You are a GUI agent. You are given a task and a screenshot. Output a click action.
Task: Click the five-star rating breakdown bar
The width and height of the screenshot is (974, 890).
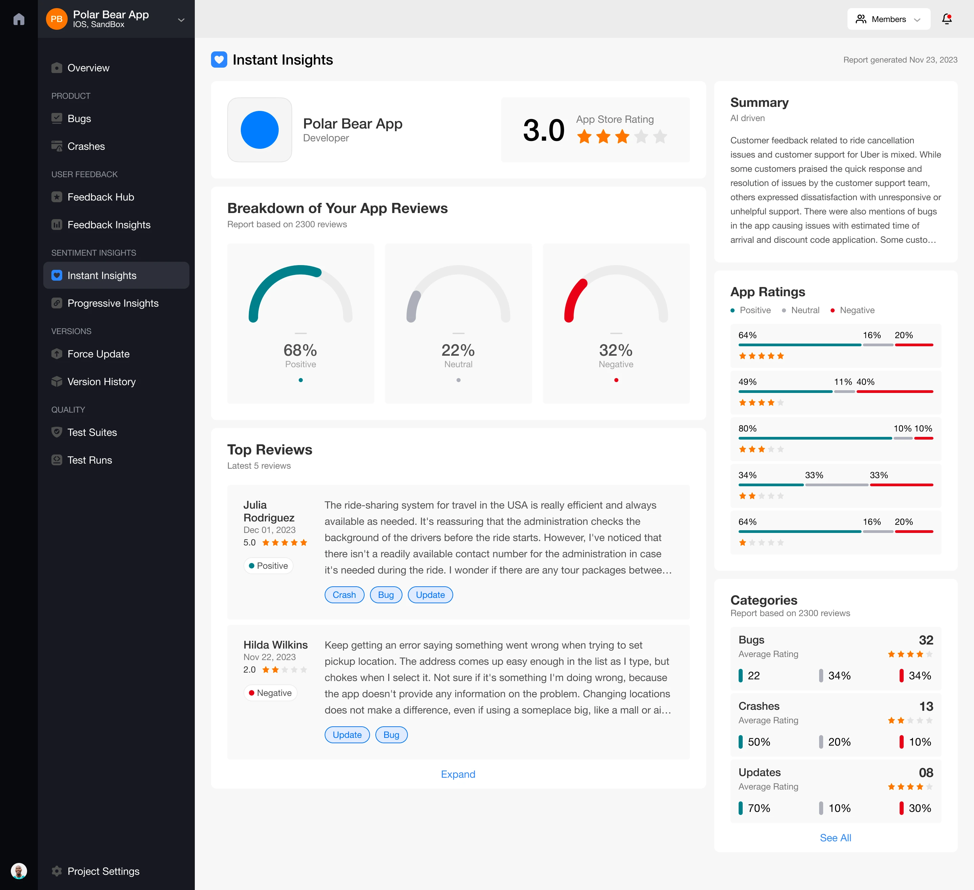click(x=835, y=345)
